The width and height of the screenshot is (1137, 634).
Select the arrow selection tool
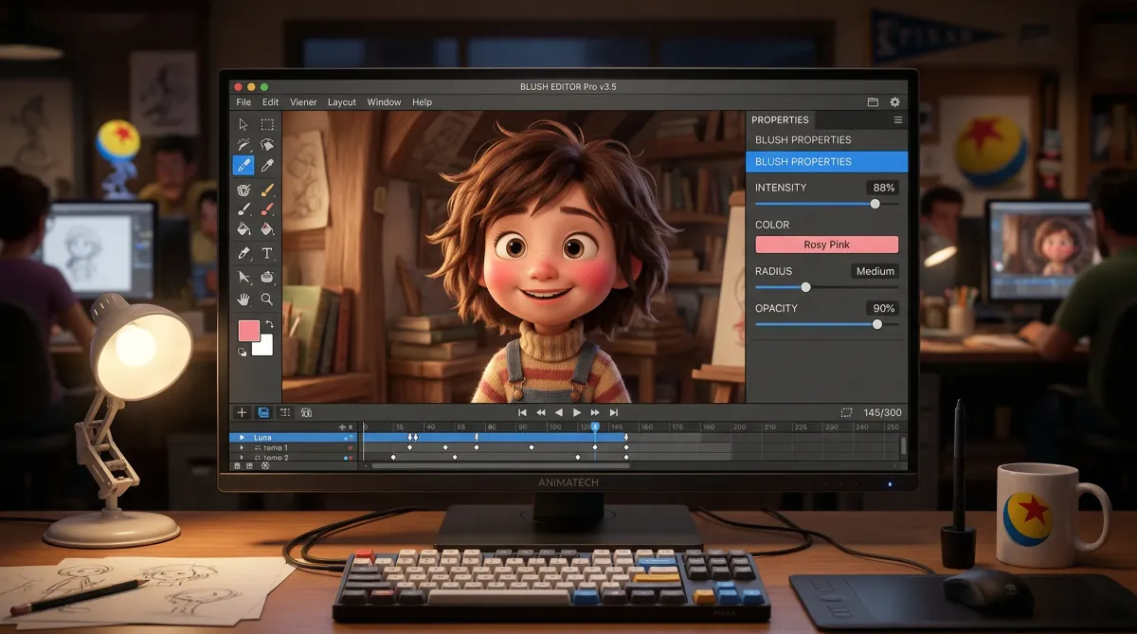pyautogui.click(x=244, y=124)
